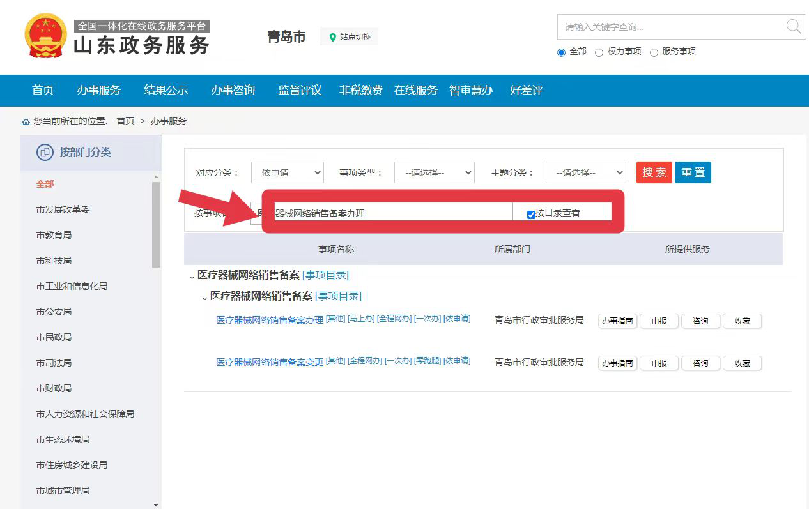Click the search magnifier icon
The image size is (809, 509).
[x=792, y=27]
